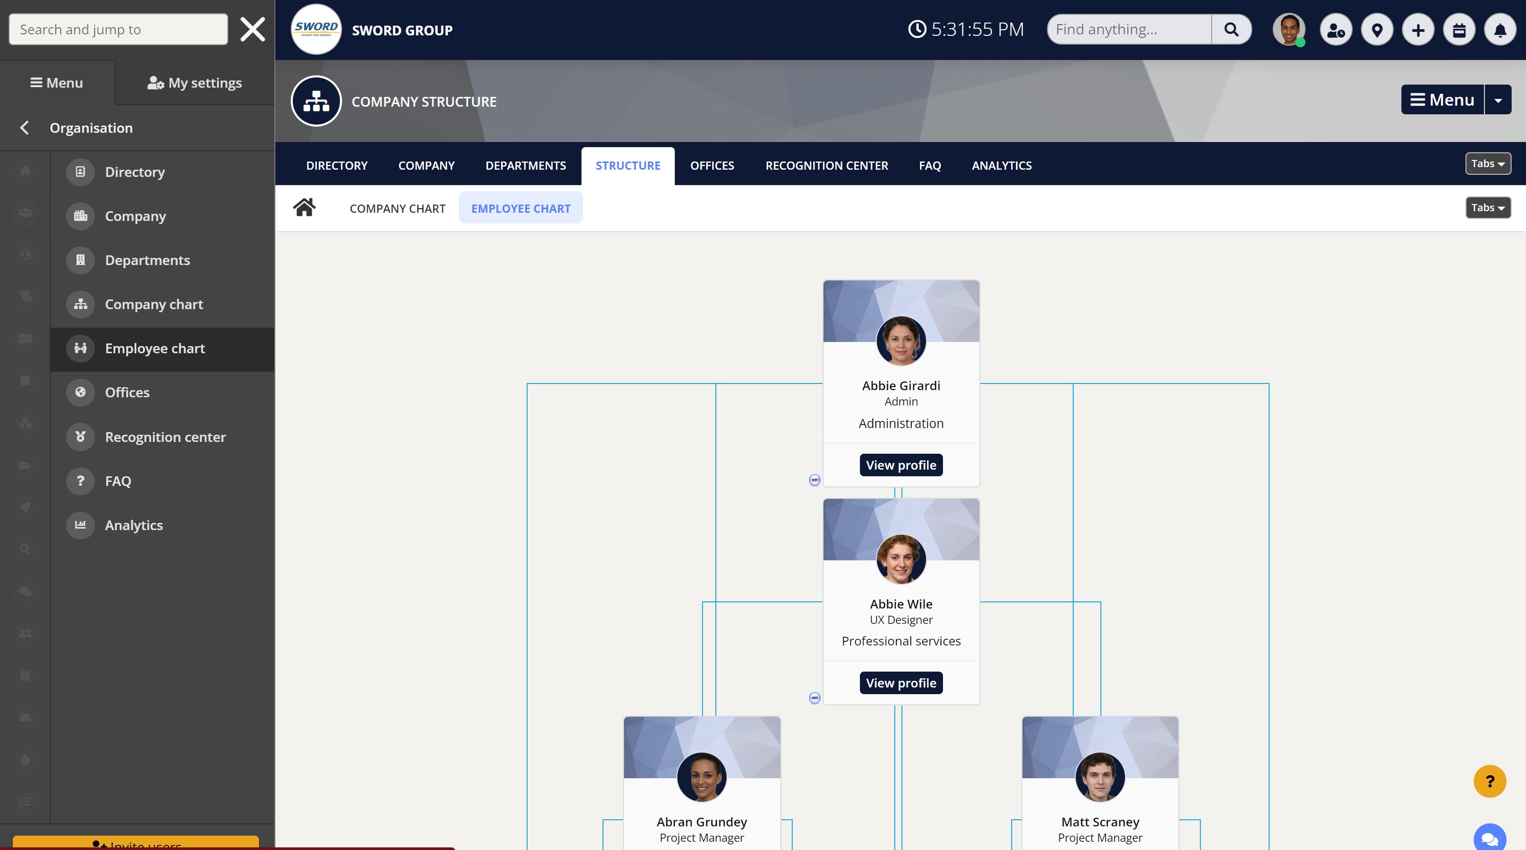Click the plus quick-add icon
Viewport: 1526px width, 850px height.
click(1418, 30)
